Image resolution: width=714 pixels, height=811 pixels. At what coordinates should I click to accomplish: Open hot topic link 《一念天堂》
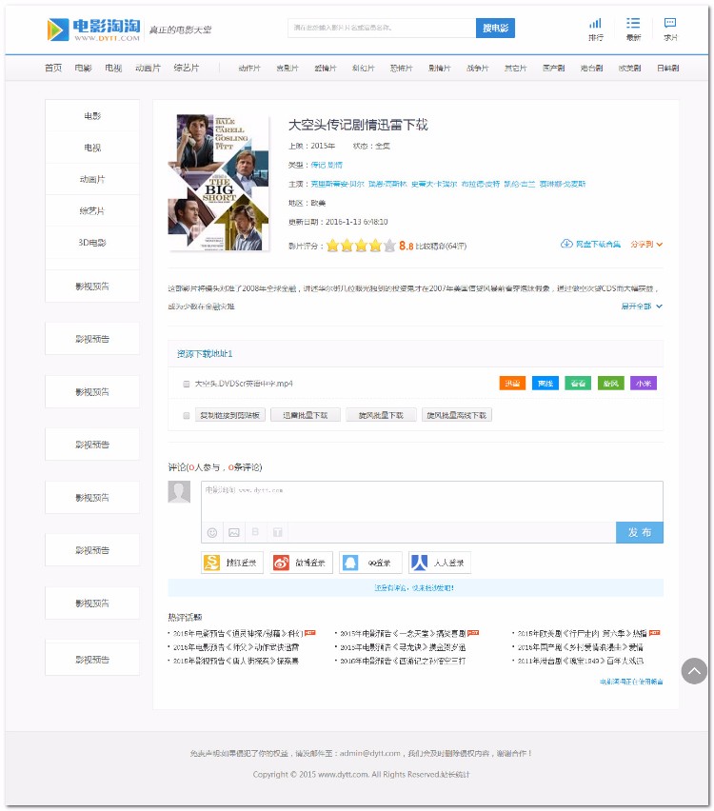pos(402,633)
